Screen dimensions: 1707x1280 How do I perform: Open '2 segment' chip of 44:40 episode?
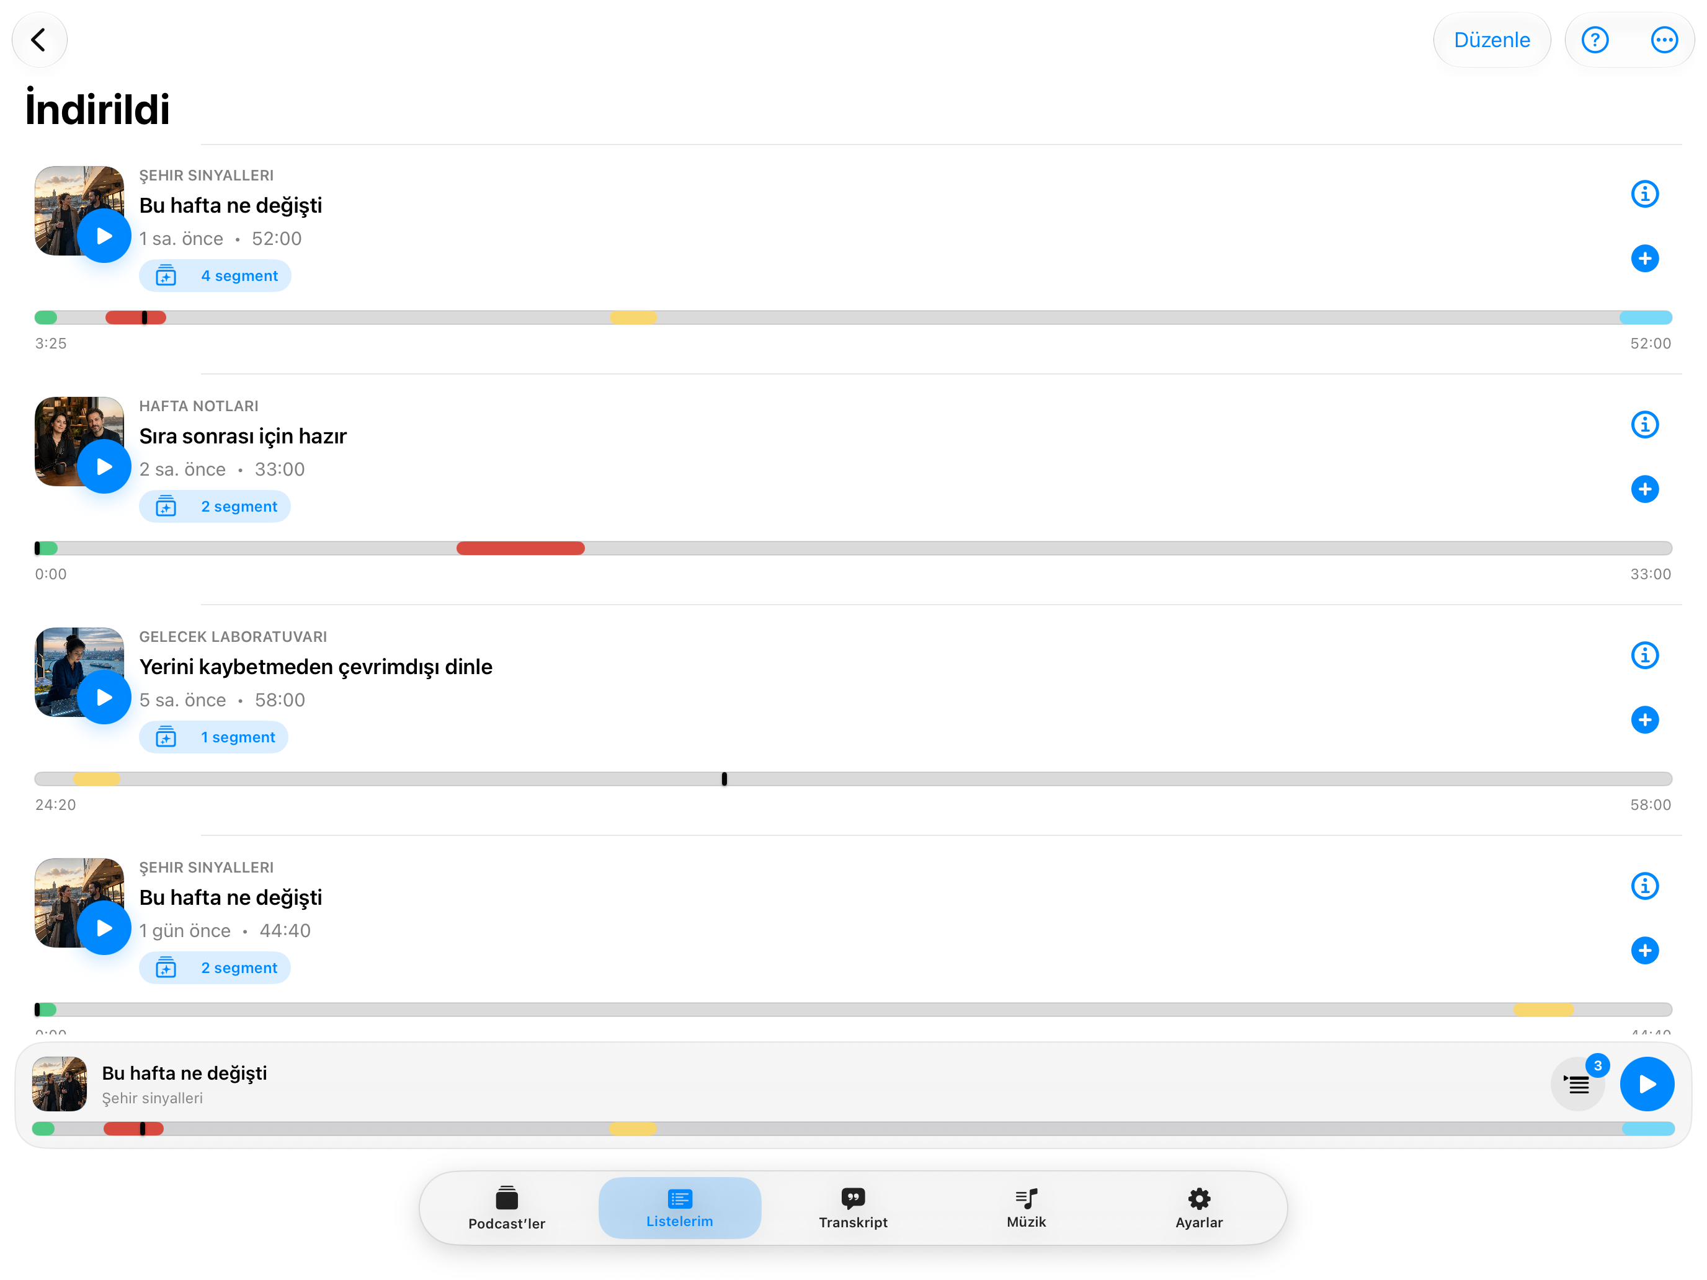pyautogui.click(x=215, y=968)
